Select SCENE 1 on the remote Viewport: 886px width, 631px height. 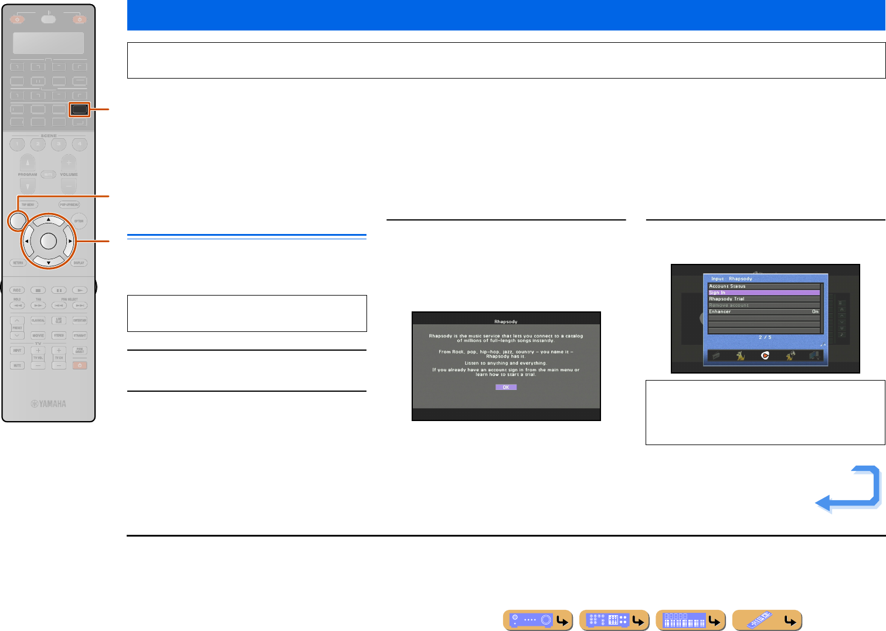click(18, 144)
